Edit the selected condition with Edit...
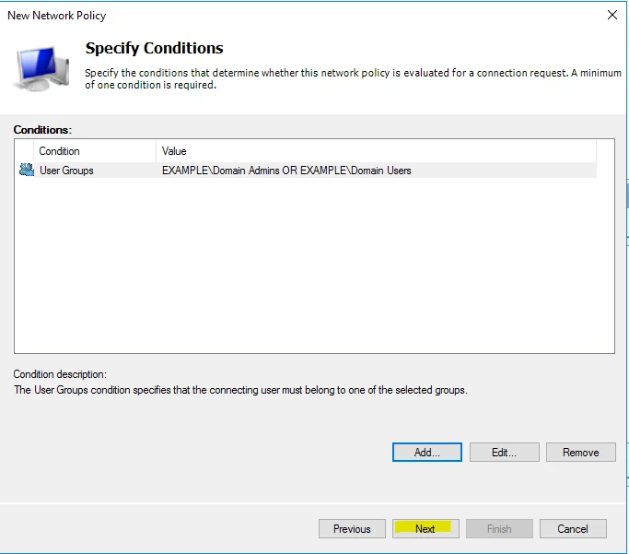The image size is (629, 554). click(505, 452)
